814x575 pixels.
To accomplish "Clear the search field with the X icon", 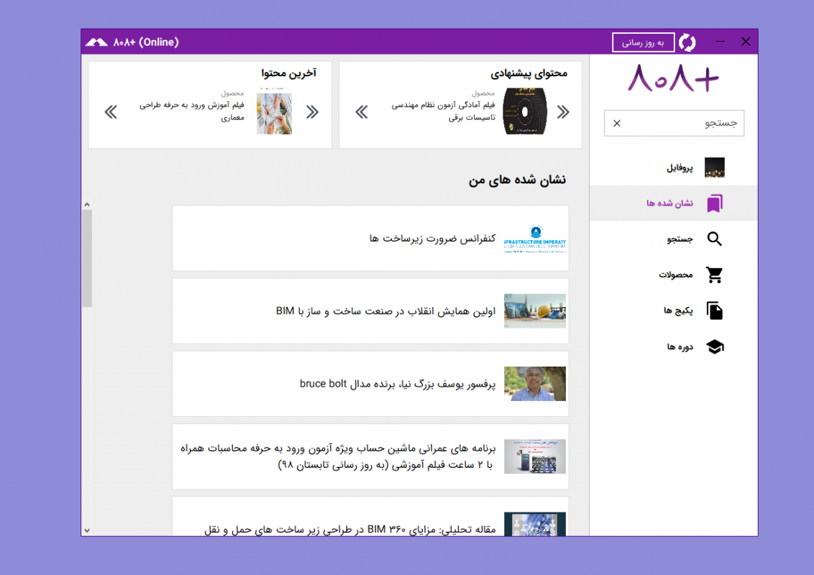I will 617,123.
